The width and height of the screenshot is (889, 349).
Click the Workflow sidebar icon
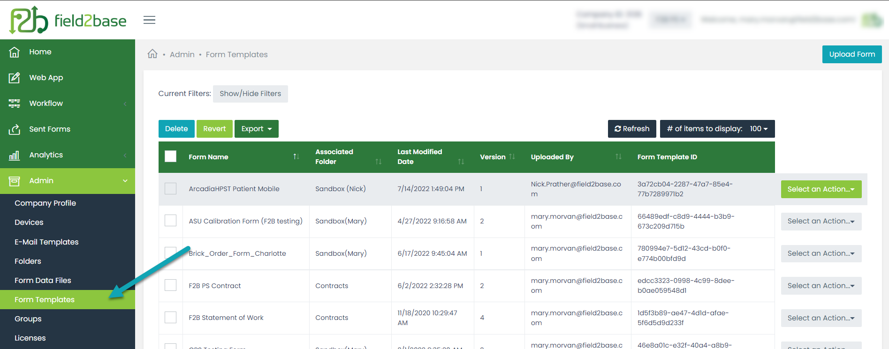[x=15, y=104]
